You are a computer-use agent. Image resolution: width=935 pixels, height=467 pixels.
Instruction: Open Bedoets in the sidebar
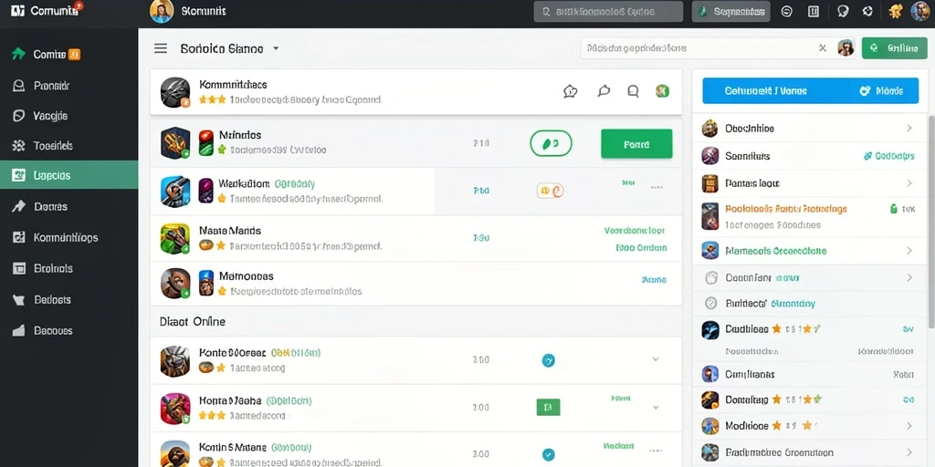68,299
